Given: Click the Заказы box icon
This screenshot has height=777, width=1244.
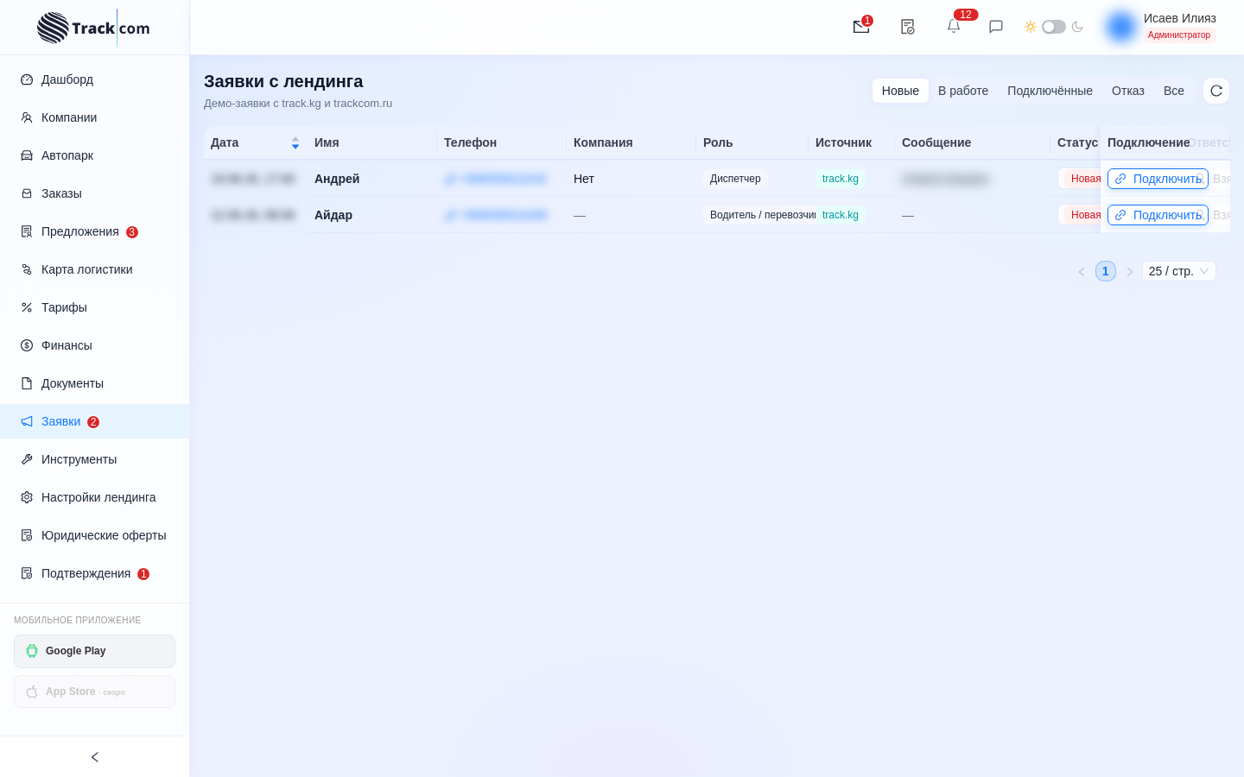Looking at the screenshot, I should point(27,193).
